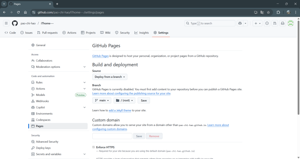This screenshot has height=159, width=300.
Task: Switch to the Code tab
Action: [10, 33]
